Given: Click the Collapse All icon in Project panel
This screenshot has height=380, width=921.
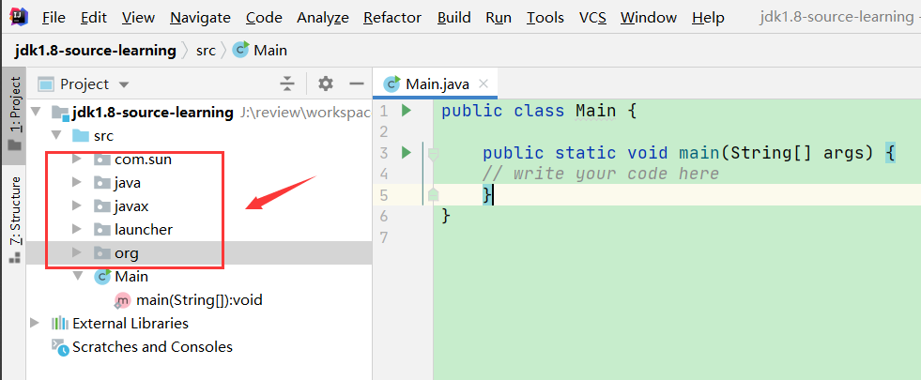Looking at the screenshot, I should pos(286,84).
